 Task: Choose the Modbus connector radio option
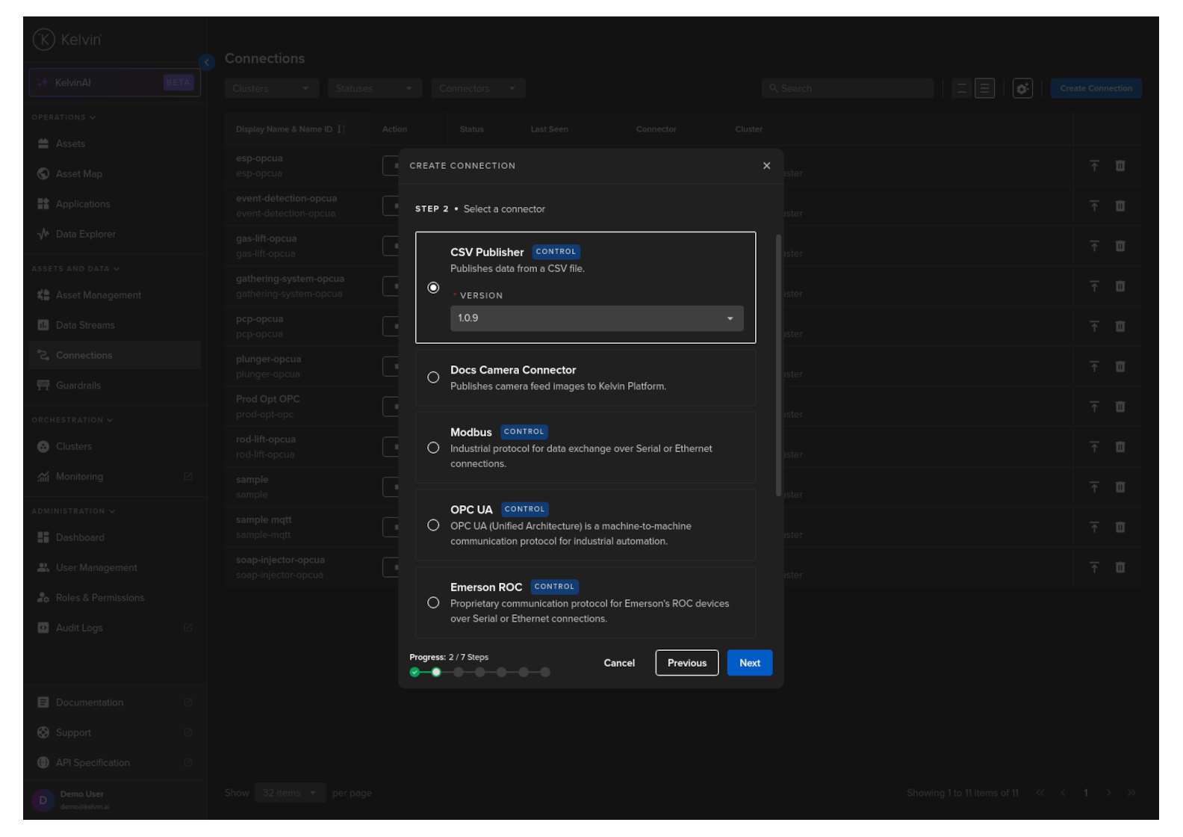[x=433, y=448]
